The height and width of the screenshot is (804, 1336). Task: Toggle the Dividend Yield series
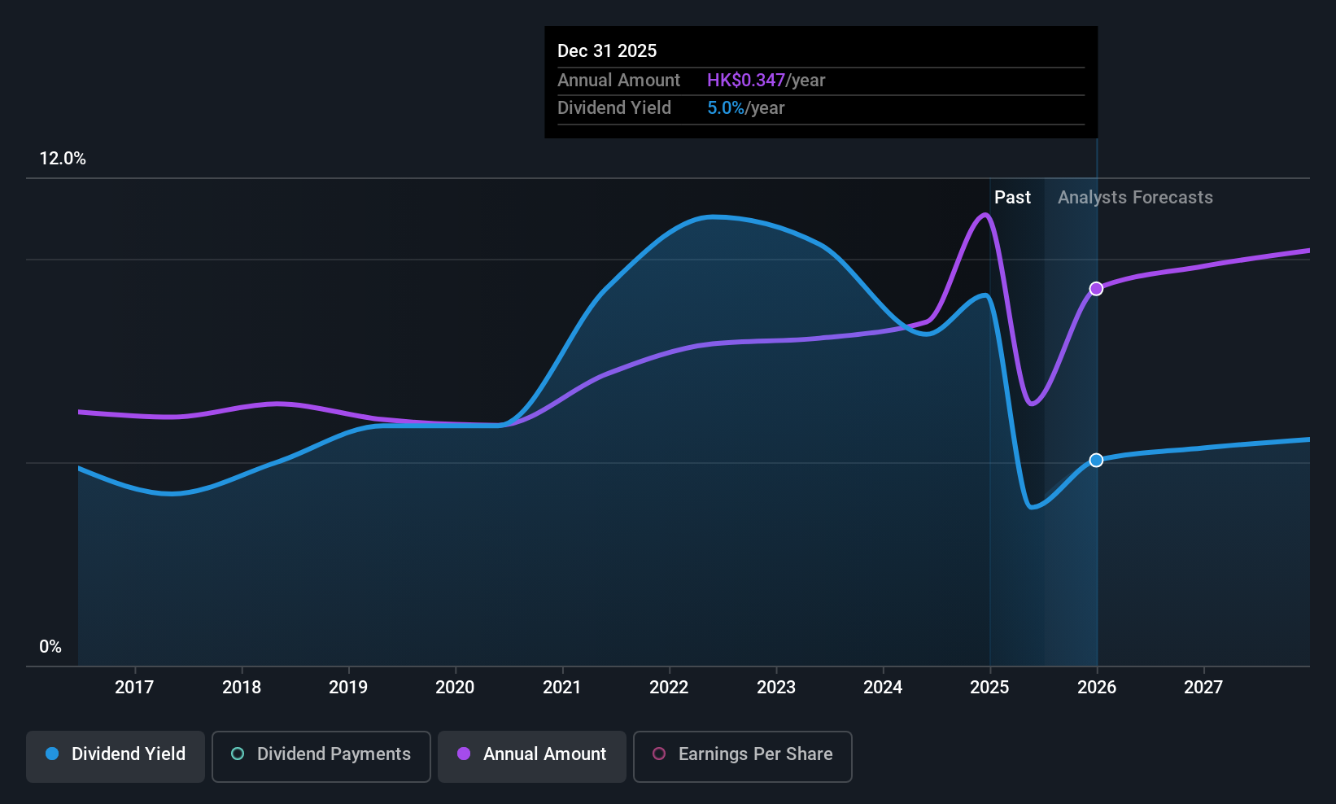(116, 756)
